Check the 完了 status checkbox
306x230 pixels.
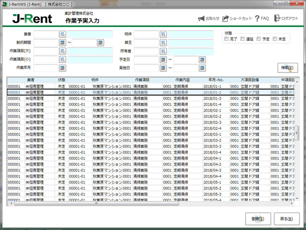(x=227, y=39)
